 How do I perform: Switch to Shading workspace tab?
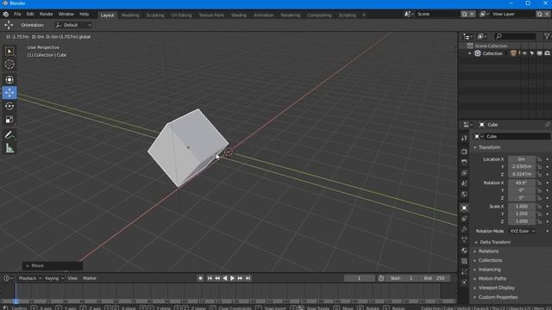239,15
